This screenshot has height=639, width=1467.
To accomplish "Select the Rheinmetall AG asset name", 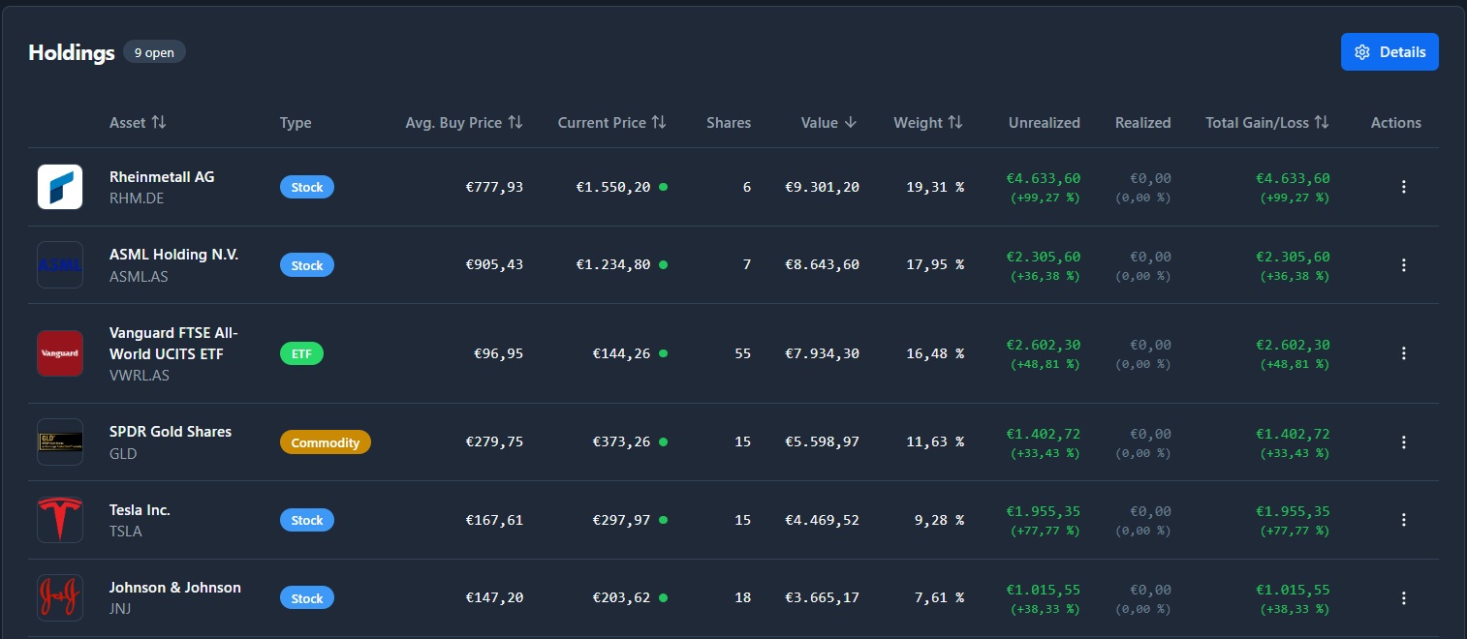I will pos(162,177).
